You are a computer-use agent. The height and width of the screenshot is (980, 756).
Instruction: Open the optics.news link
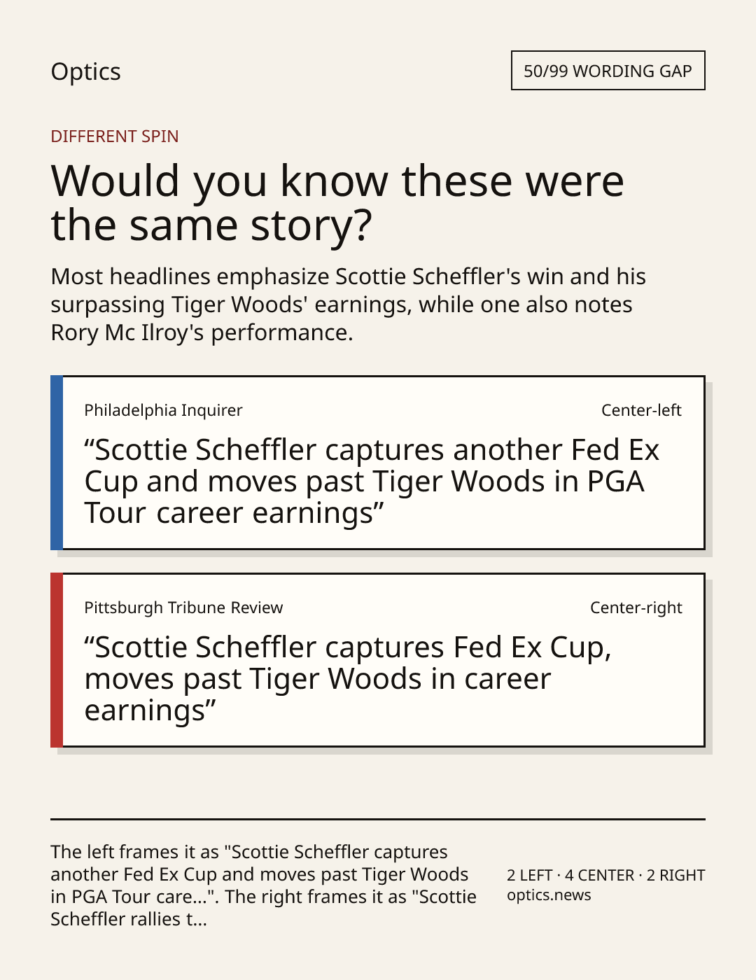[549, 895]
